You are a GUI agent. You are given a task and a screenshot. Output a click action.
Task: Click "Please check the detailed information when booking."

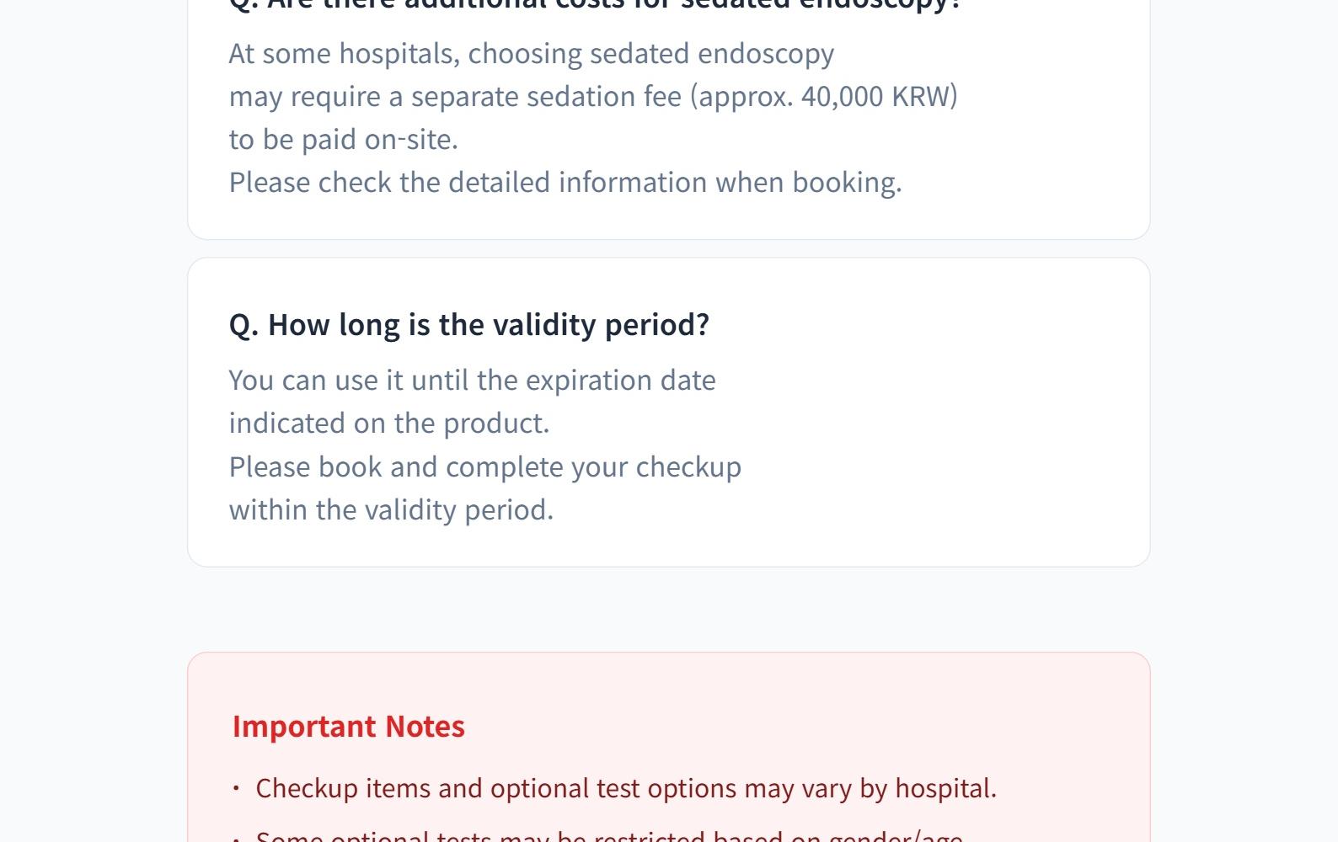click(x=565, y=183)
